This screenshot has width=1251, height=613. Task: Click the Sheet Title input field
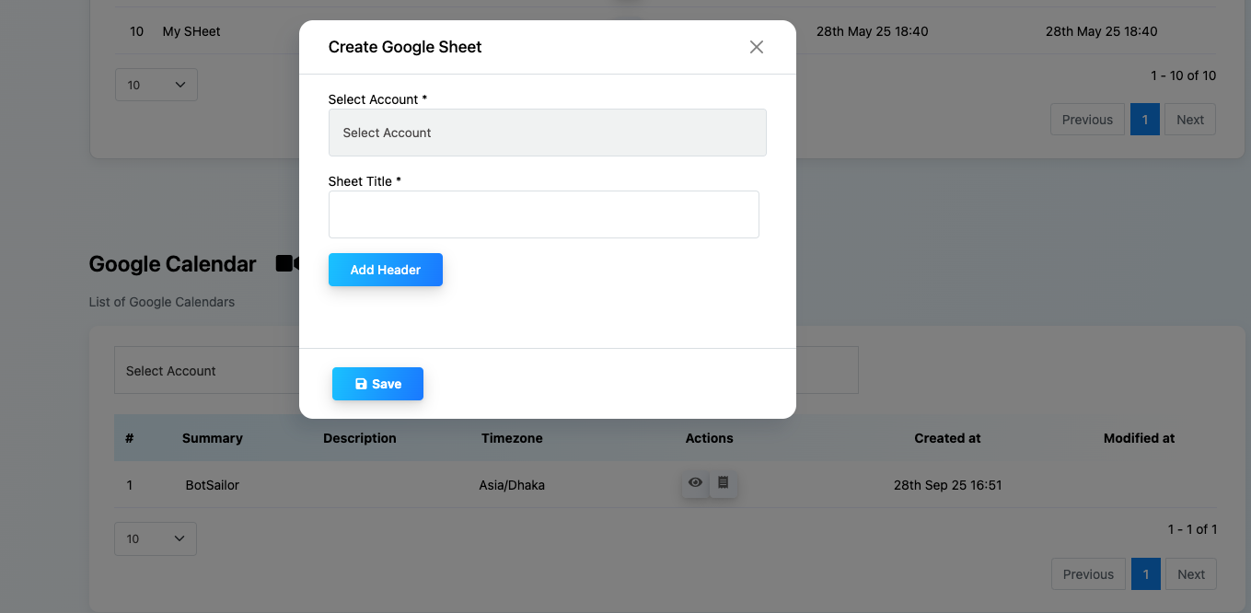[543, 214]
